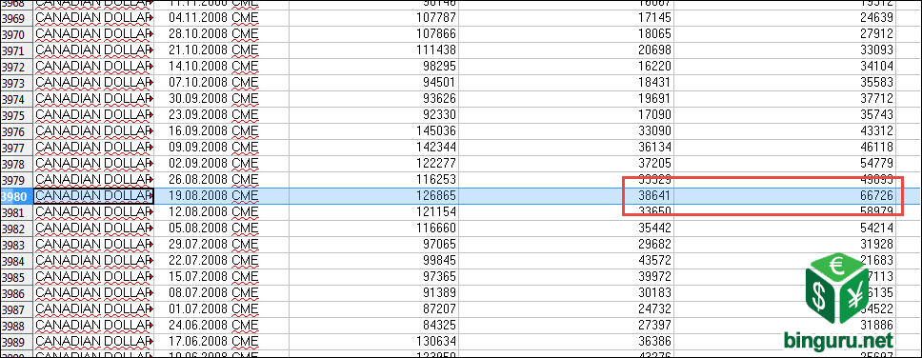Click the cell with value 107787

point(373,18)
